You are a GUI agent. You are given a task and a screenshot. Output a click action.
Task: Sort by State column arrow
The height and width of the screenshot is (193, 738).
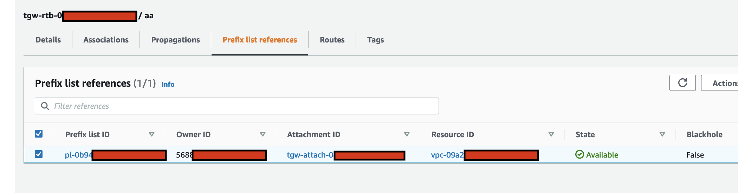[x=662, y=134]
